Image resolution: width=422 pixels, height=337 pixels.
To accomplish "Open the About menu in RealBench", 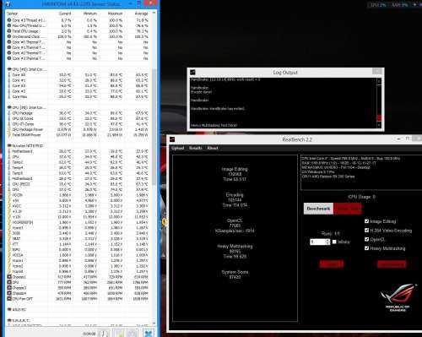I will point(213,148).
